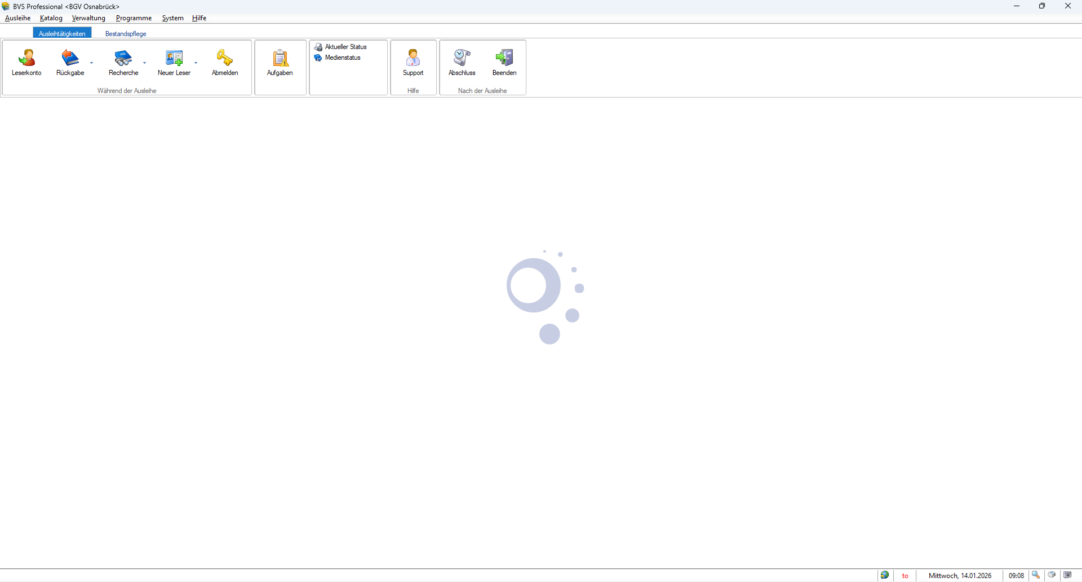Click the camera icon in the status bar
Screen dimensions: 1082x582
[x=1067, y=575]
